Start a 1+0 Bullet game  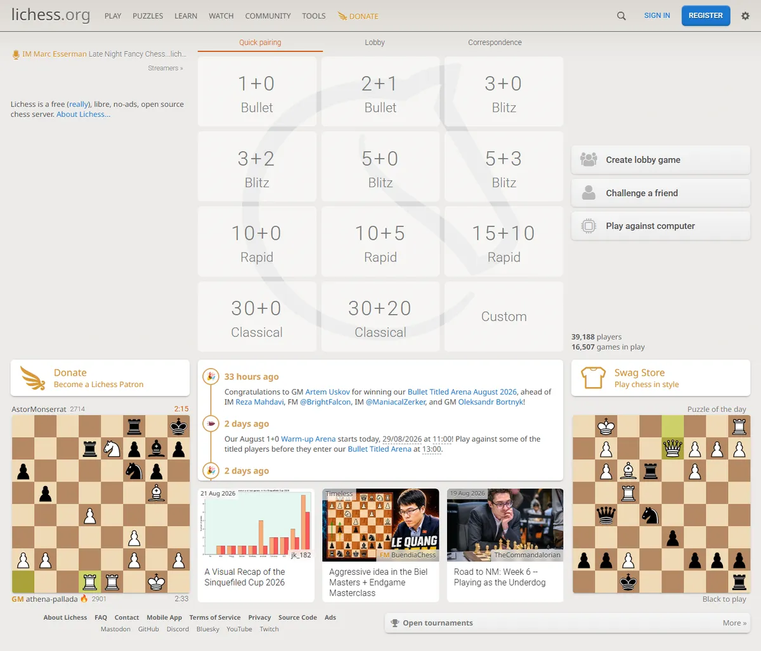257,92
